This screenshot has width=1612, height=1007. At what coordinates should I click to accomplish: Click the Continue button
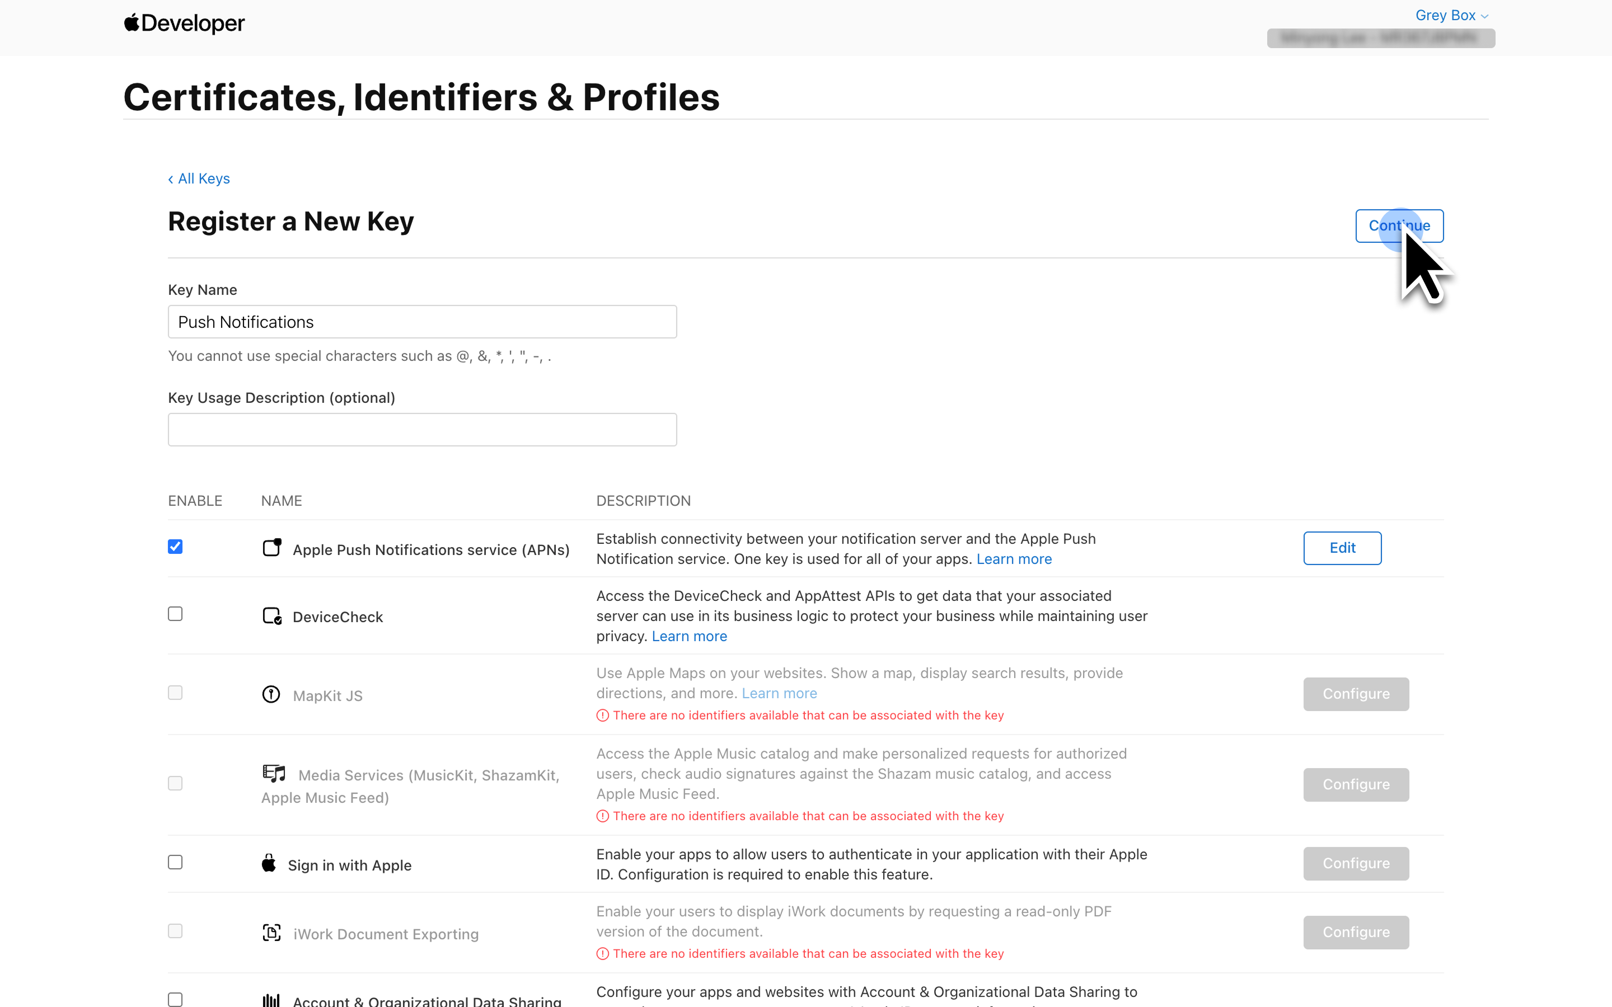click(x=1399, y=226)
